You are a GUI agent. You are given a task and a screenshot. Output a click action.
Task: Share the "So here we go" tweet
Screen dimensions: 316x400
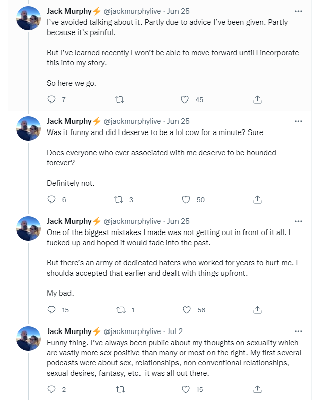click(257, 99)
